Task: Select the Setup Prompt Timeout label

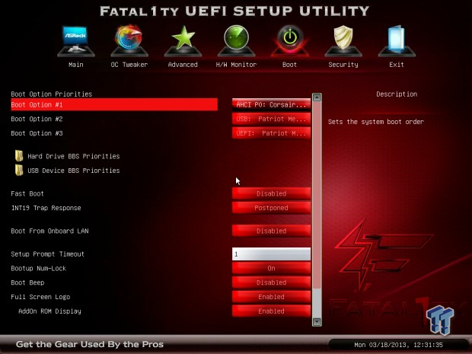Action: pos(47,254)
